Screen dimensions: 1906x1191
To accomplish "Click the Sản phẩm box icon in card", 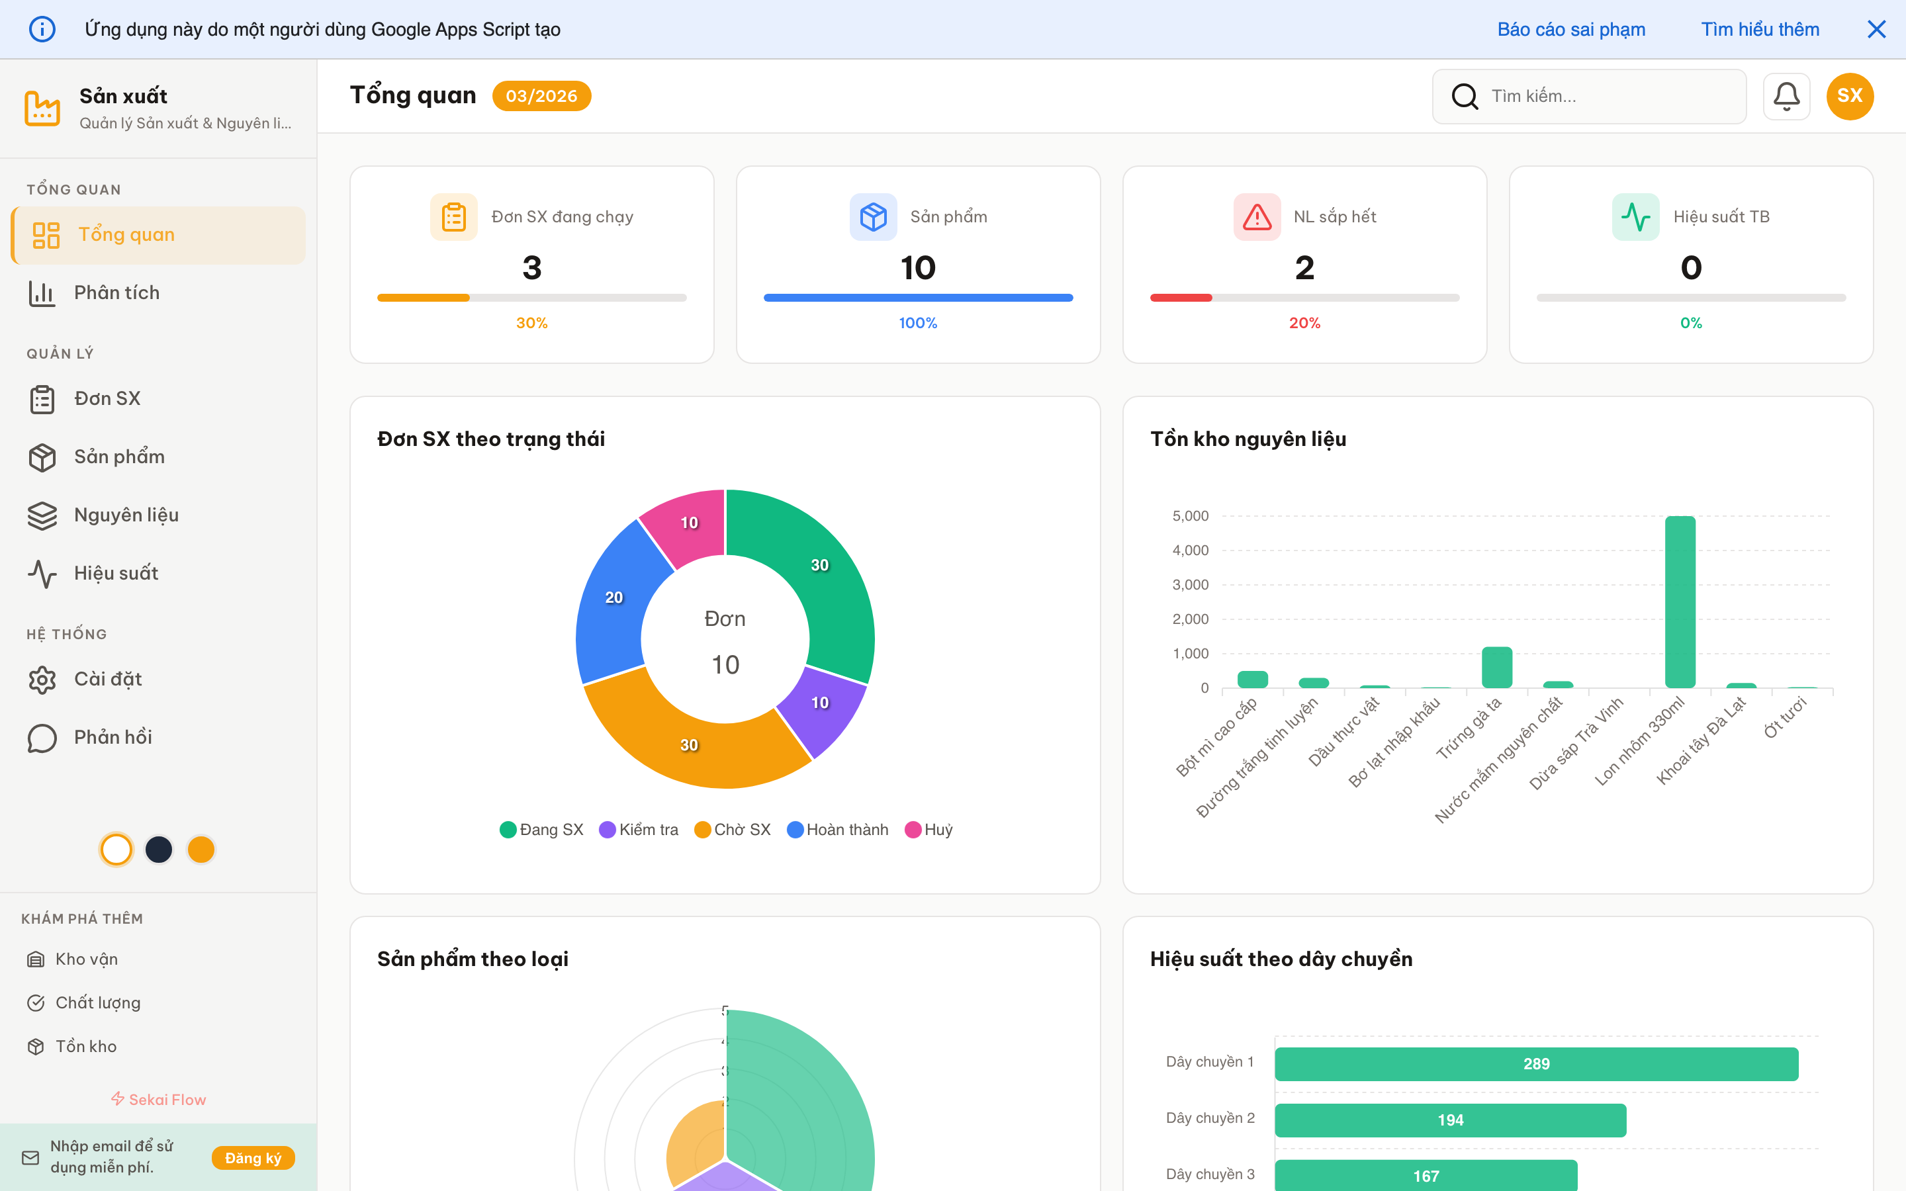I will [x=873, y=216].
